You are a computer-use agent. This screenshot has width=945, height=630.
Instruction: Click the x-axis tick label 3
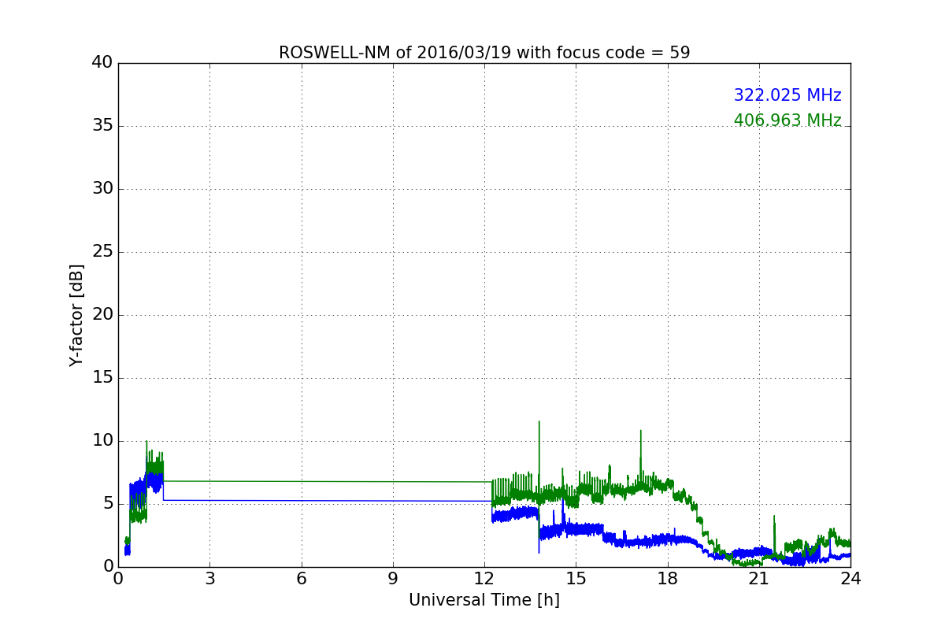click(x=209, y=578)
